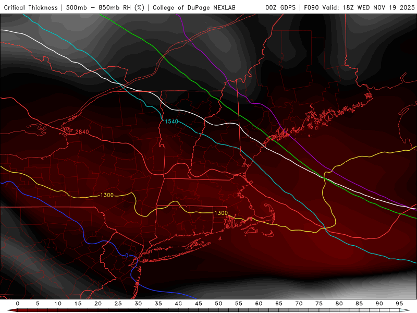This screenshot has width=417, height=313.
Task: Click the 'Critical Thickness' title text
Action: 31,7
